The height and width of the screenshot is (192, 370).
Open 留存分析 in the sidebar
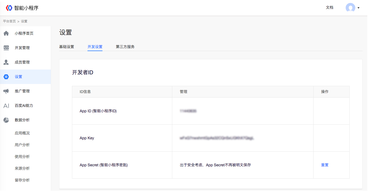click(x=22, y=180)
